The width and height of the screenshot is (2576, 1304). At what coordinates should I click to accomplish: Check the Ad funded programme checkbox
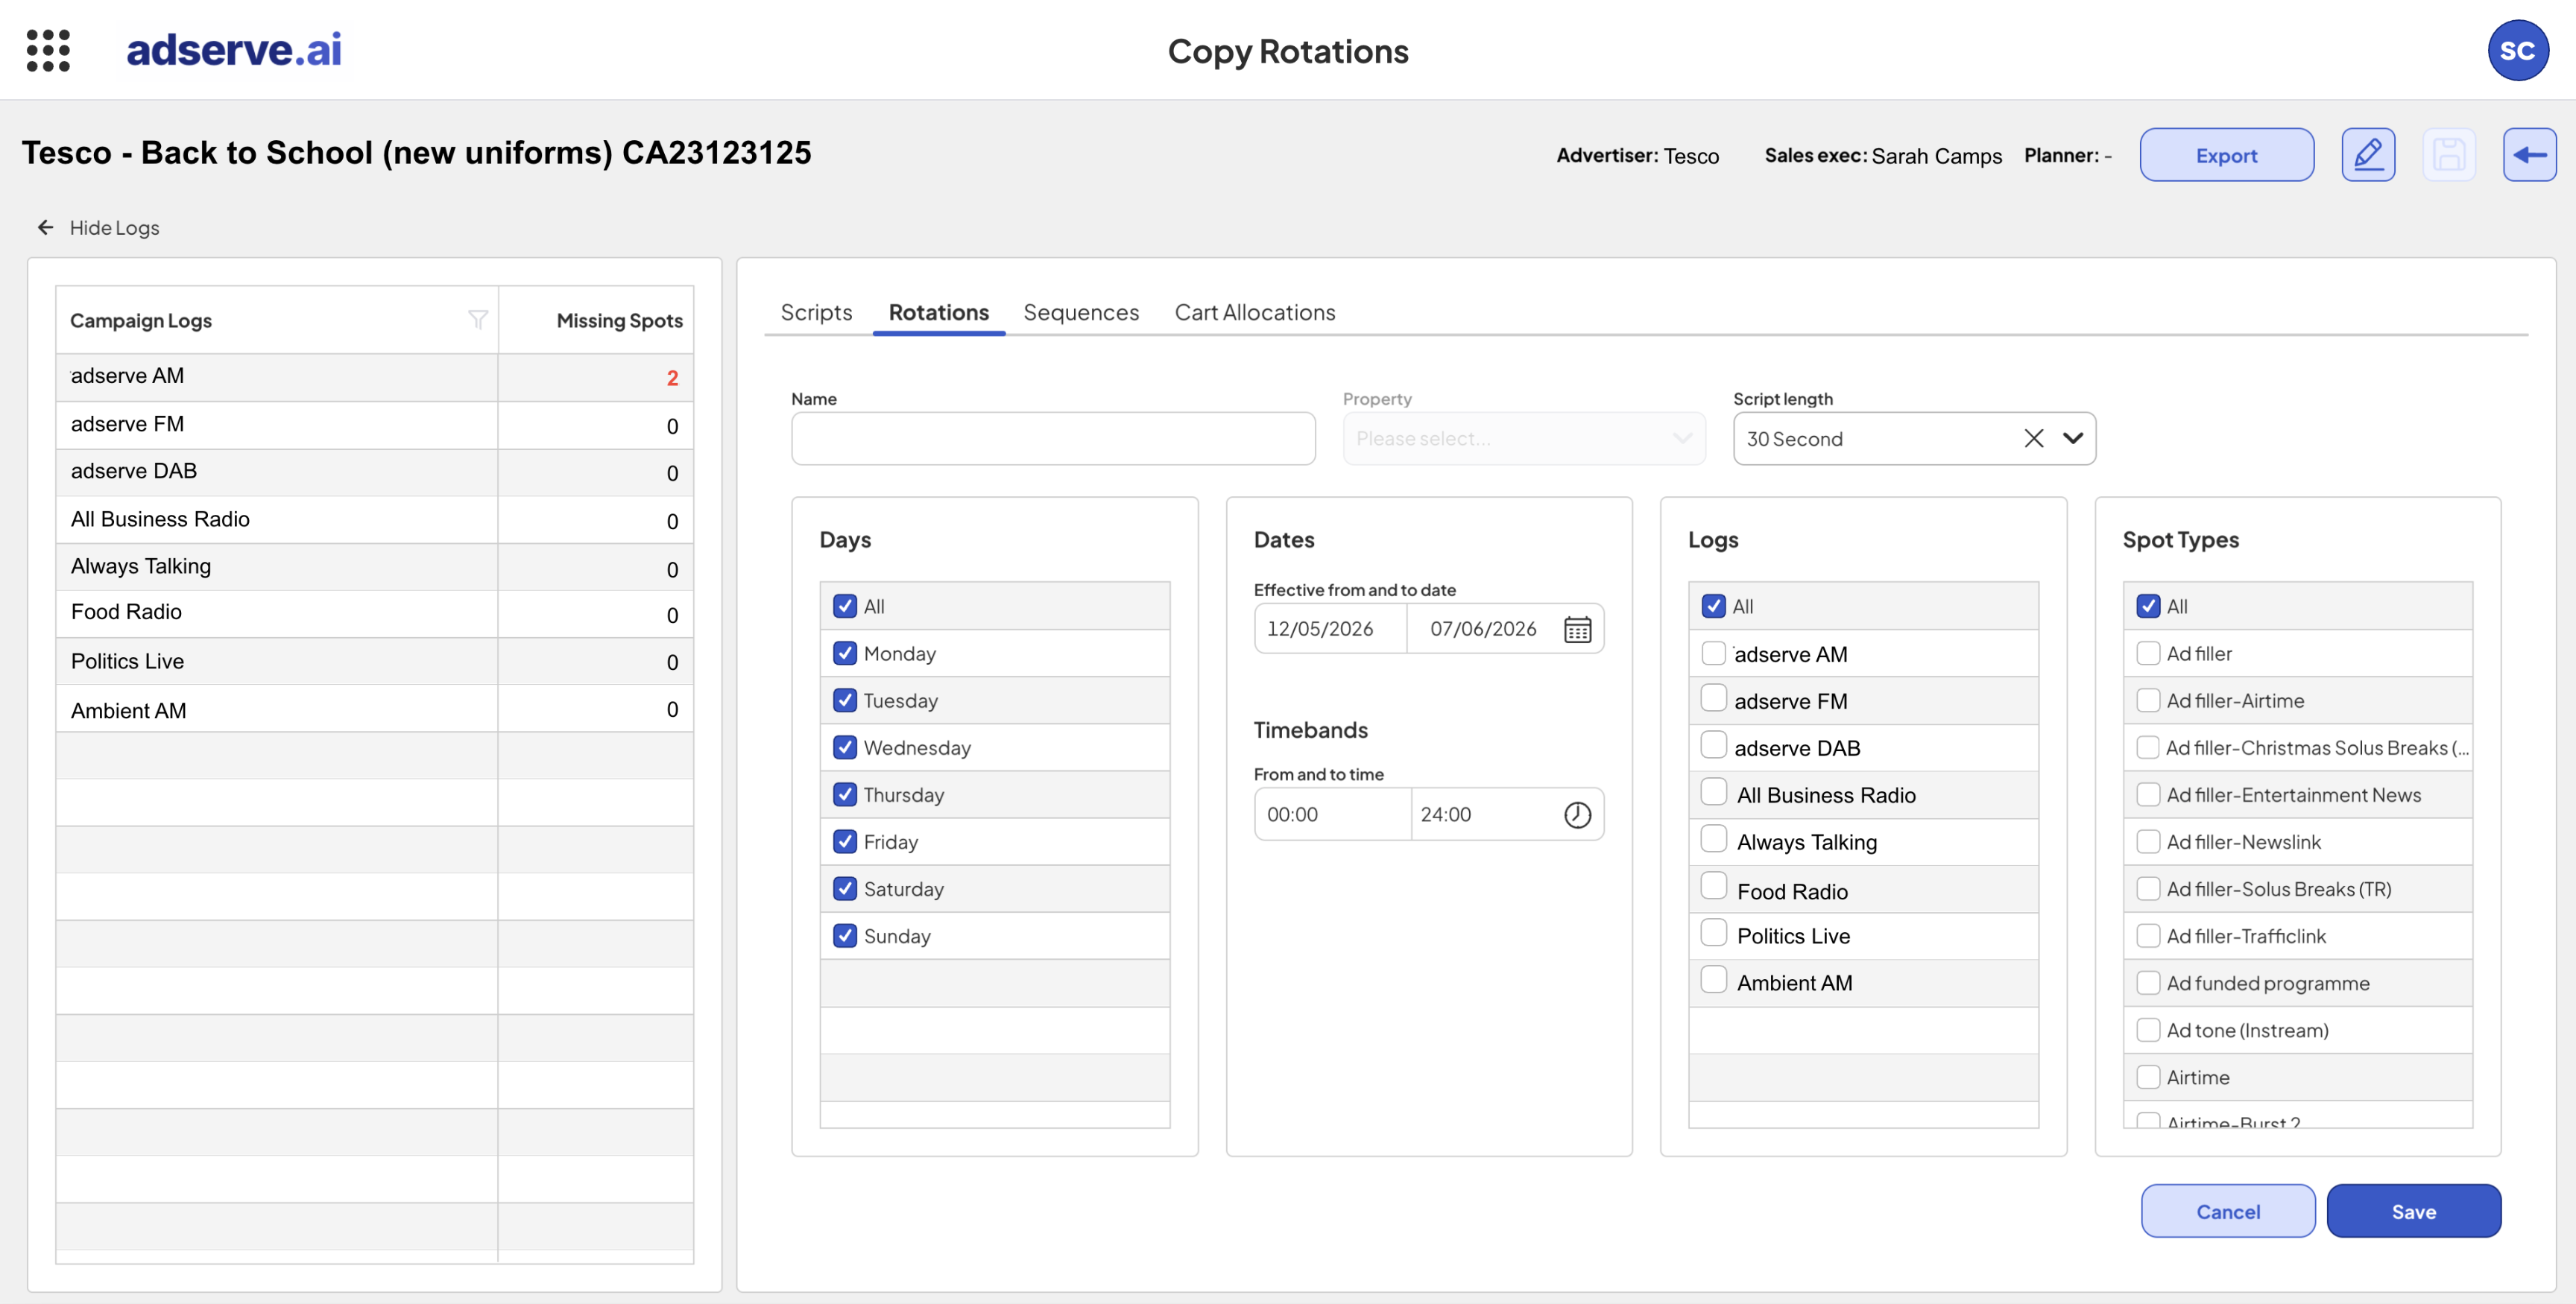(2147, 983)
